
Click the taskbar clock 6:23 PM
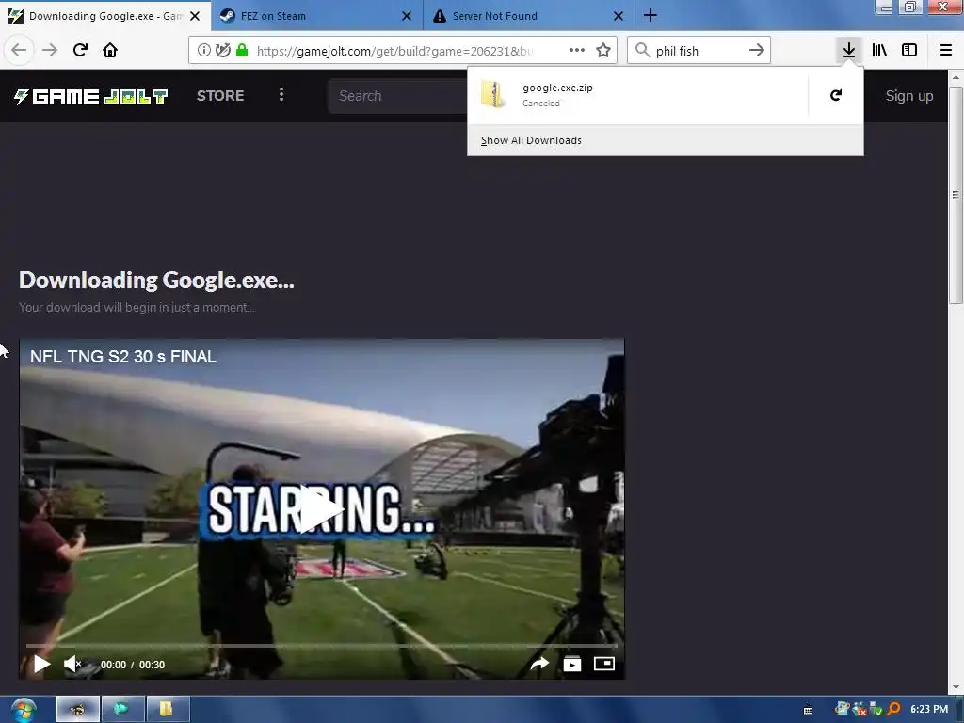point(929,710)
